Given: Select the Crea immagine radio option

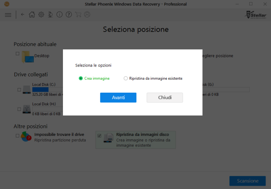Looking at the screenshot, I should coord(81,78).
